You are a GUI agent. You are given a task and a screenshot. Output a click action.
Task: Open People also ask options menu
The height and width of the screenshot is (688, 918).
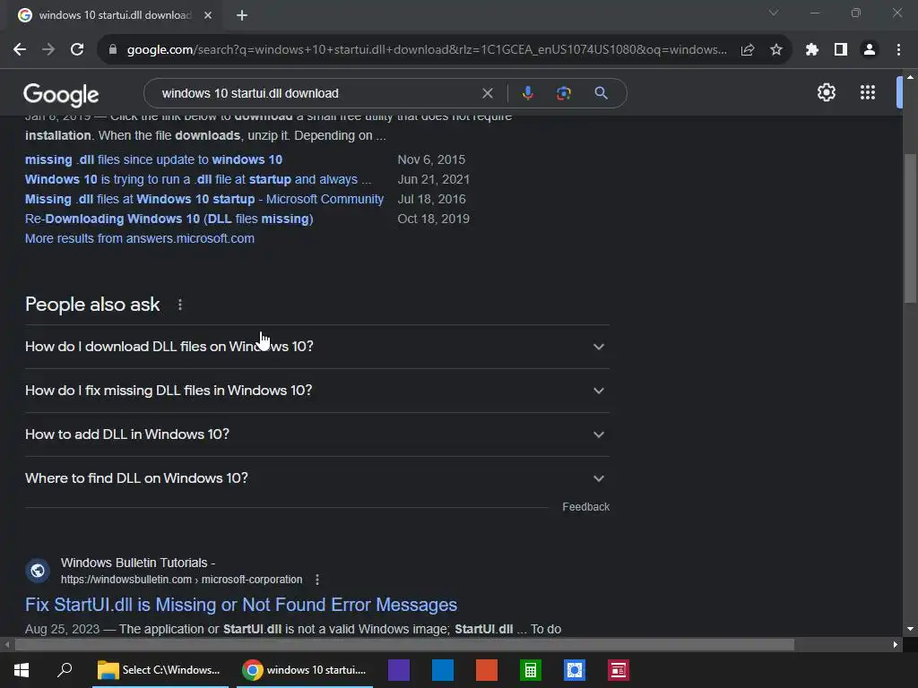179,305
